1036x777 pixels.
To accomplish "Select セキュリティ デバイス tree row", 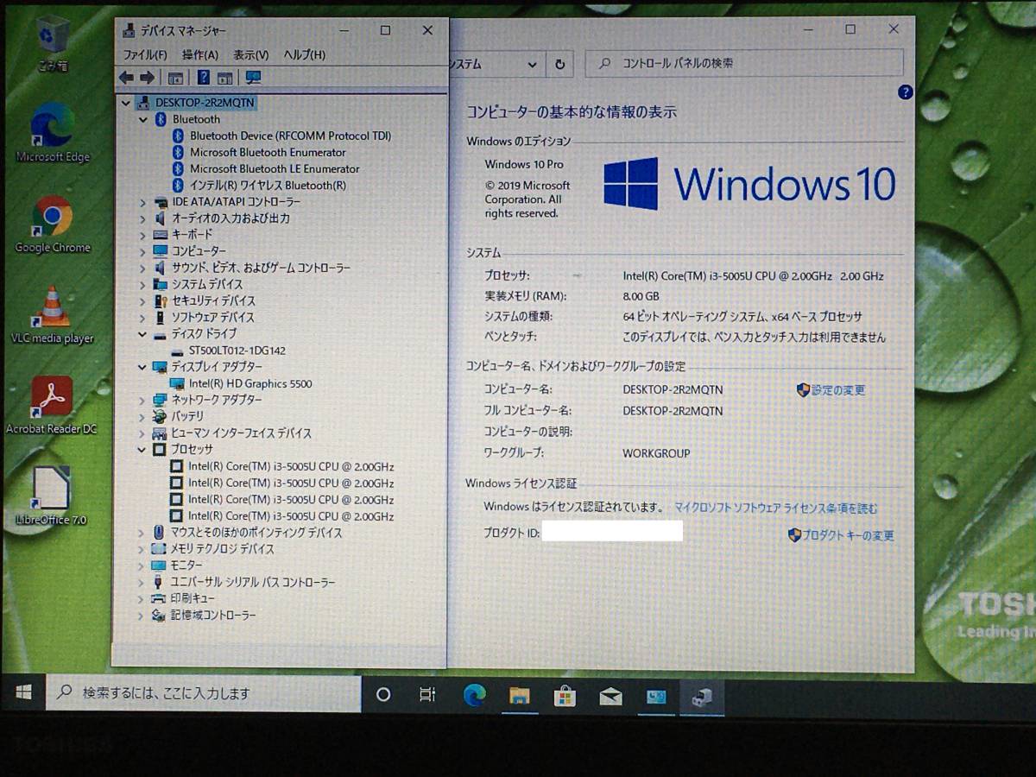I will 213,301.
